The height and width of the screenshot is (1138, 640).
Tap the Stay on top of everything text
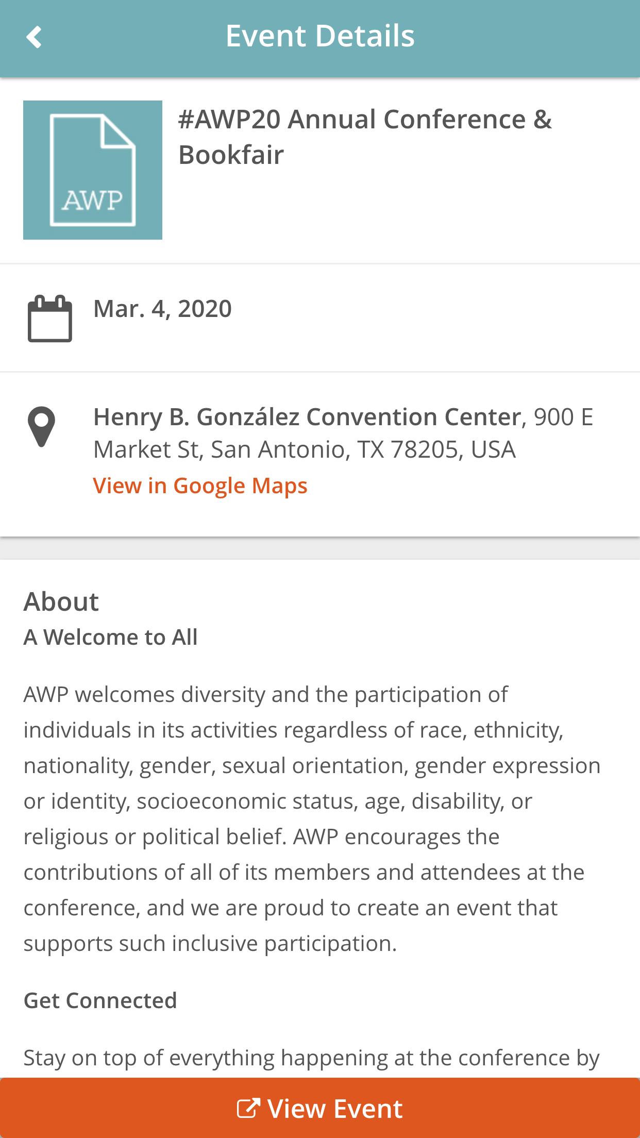[312, 1058]
